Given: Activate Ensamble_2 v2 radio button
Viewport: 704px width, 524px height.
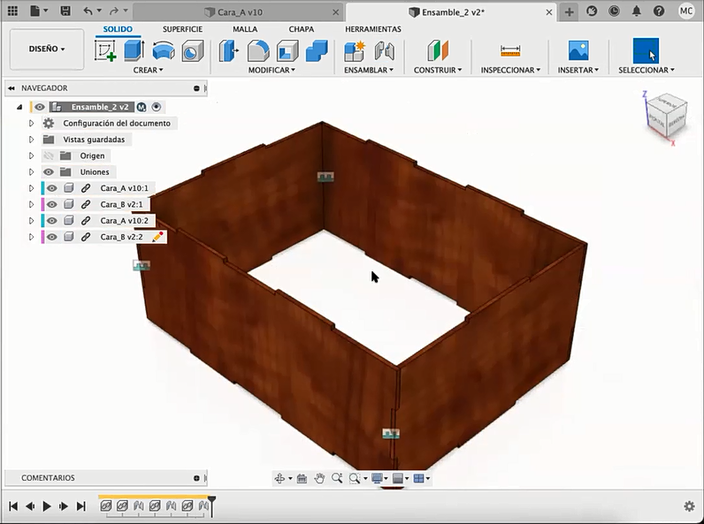Looking at the screenshot, I should coord(157,107).
